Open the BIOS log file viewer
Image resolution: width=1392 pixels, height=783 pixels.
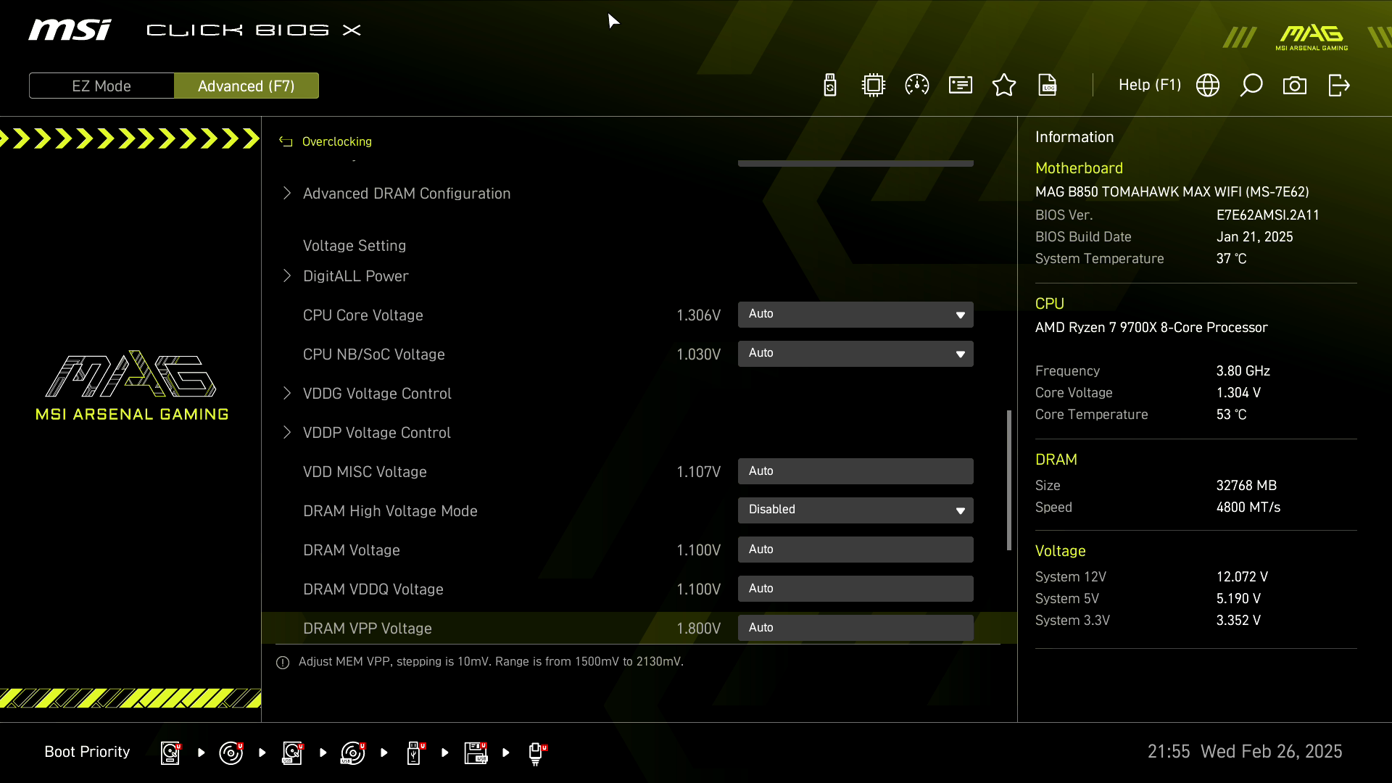(1048, 85)
